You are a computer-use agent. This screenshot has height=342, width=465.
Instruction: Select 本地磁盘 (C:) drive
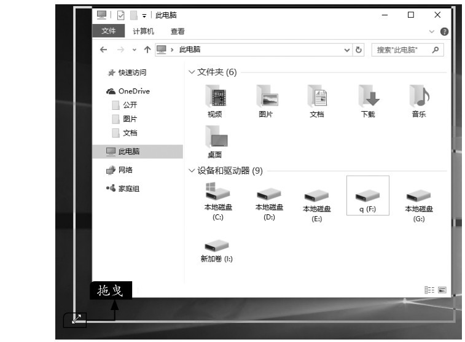[218, 201]
